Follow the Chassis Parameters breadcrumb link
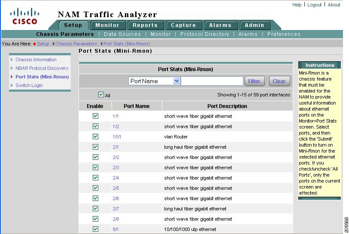 pos(76,44)
